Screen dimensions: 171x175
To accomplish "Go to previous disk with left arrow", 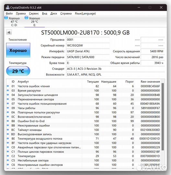I will pos(9,32).
